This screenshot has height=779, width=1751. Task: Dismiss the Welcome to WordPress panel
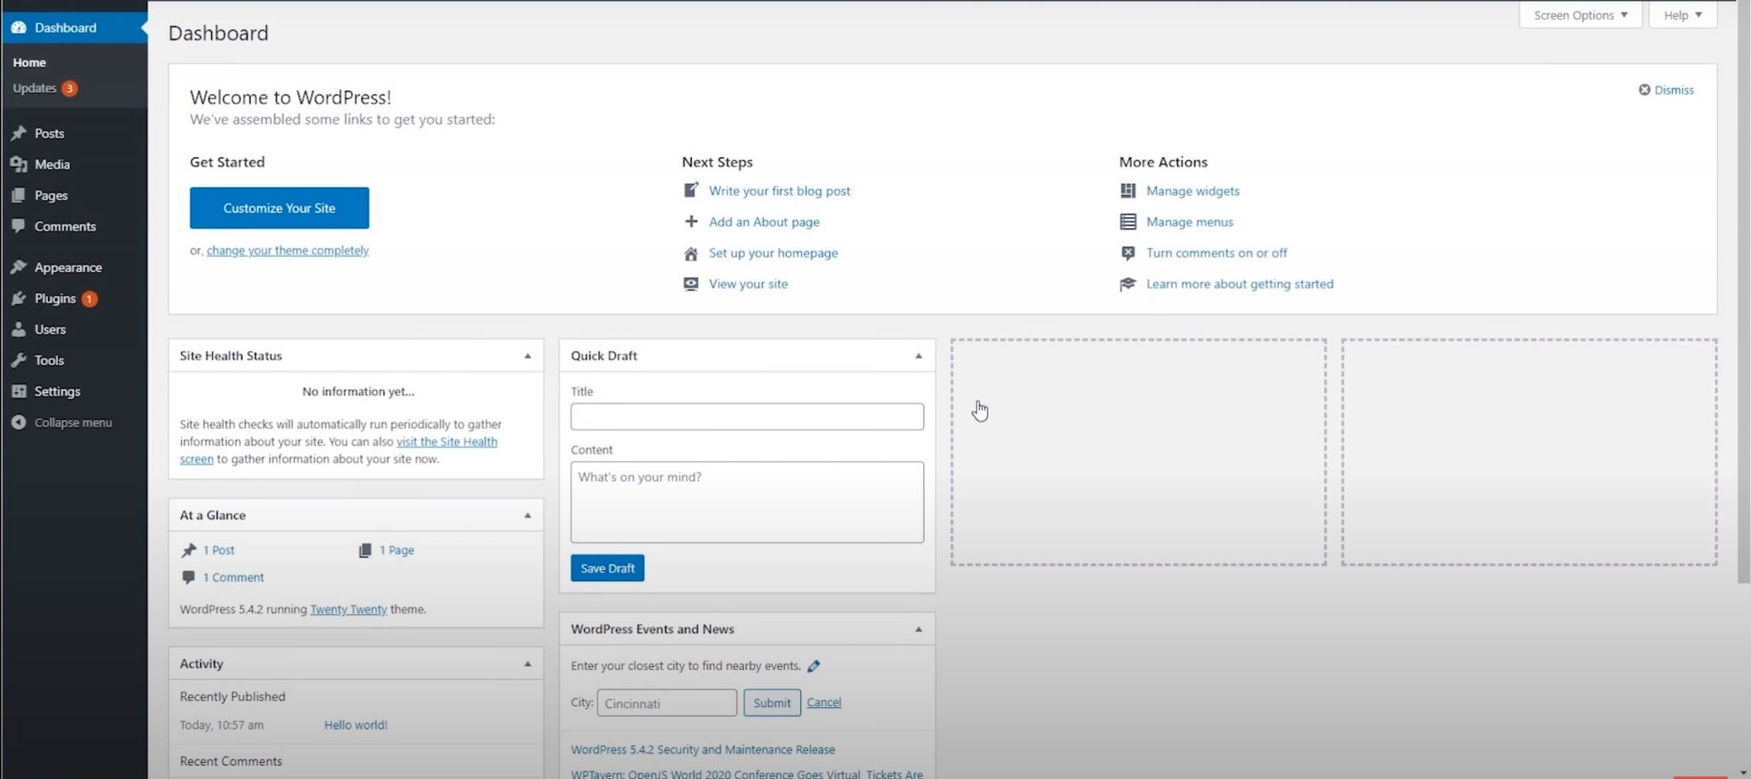[1666, 90]
